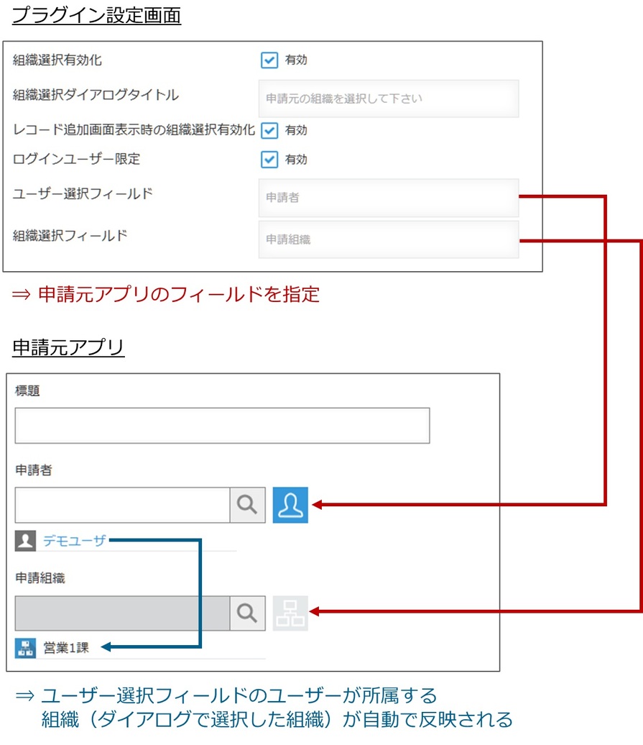This screenshot has width=643, height=745.
Task: Click the 申請元アプリ underlined heading
Action: 68,348
